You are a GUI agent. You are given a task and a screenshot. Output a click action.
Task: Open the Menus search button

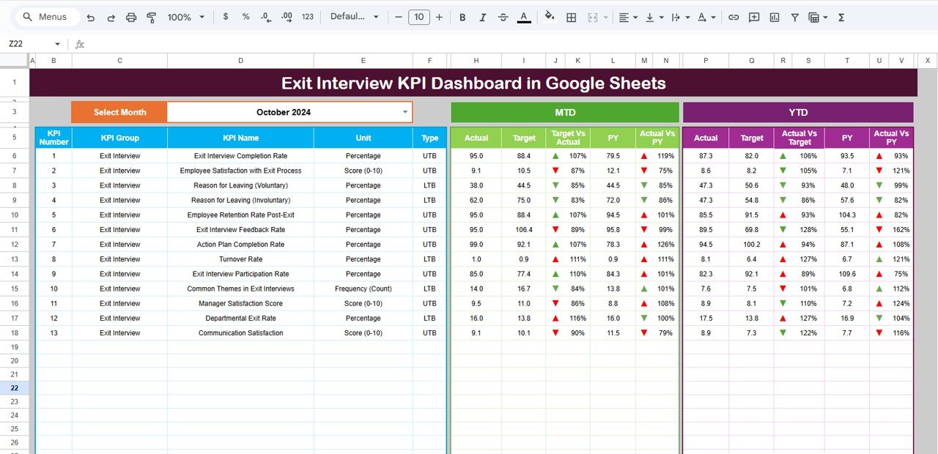(46, 16)
